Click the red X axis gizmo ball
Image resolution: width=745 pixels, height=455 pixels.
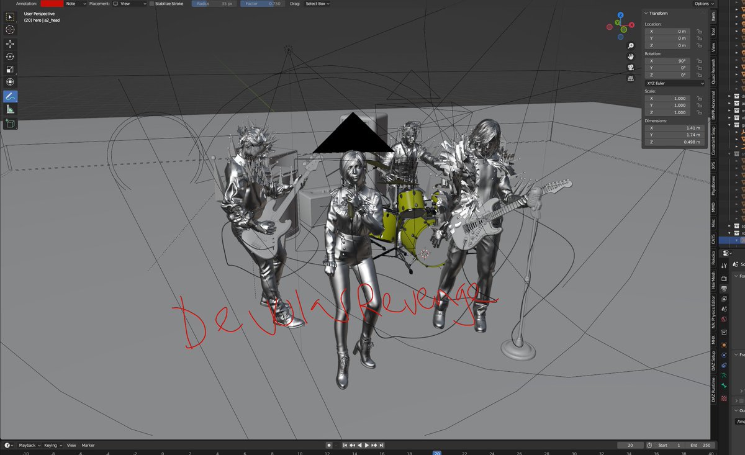pos(631,24)
